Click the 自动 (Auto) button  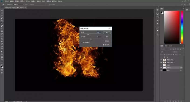coord(107,41)
